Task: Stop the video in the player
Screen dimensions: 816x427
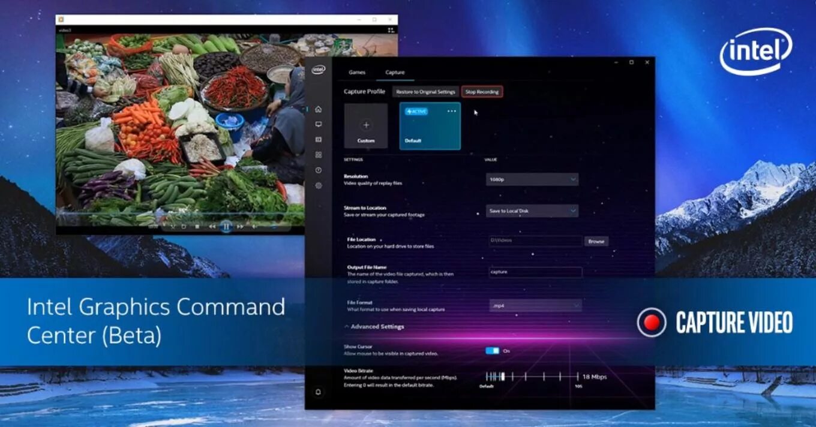Action: coord(197,227)
